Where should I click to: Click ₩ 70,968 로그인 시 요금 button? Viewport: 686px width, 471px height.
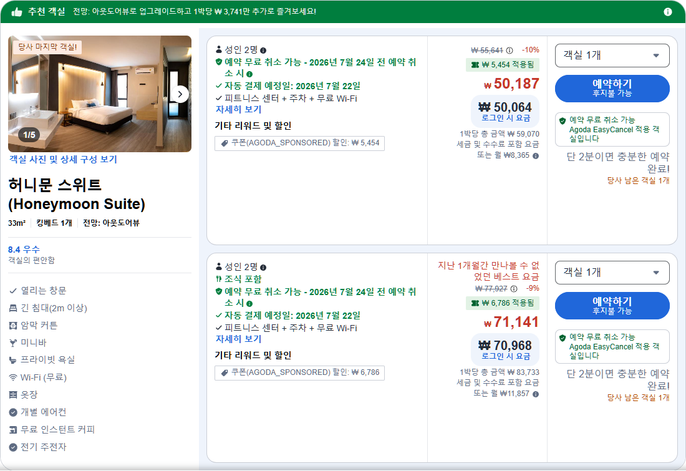pyautogui.click(x=505, y=349)
